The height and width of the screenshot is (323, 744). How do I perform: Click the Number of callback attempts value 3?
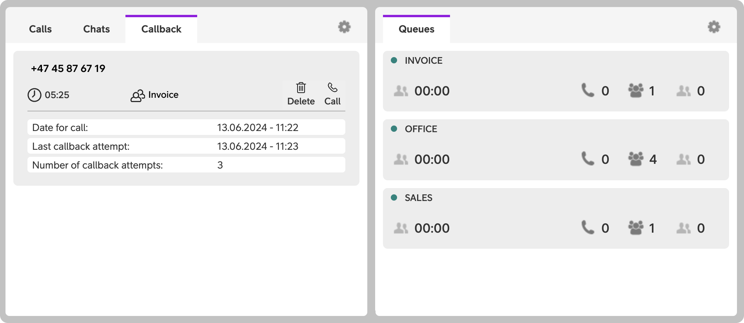point(220,165)
